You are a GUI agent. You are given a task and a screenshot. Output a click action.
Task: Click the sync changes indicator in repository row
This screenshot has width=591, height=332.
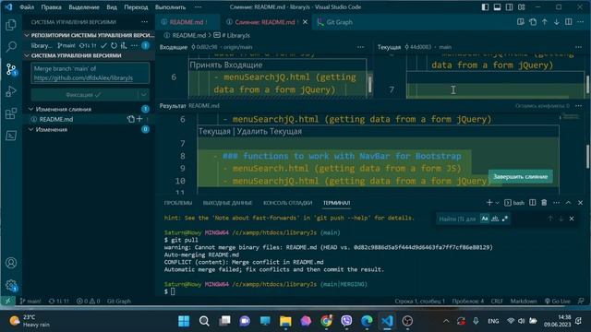click(x=88, y=45)
